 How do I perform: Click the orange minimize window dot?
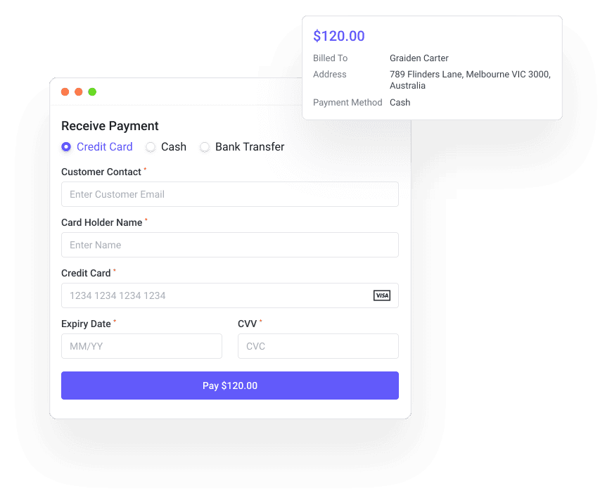[x=79, y=91]
